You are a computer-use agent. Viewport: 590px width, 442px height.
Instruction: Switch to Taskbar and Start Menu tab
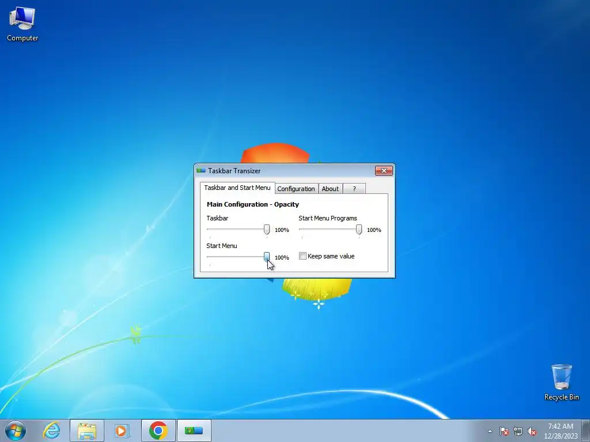click(237, 188)
